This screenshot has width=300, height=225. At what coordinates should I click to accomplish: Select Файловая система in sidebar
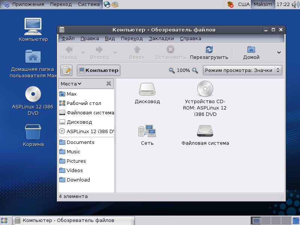click(87, 112)
